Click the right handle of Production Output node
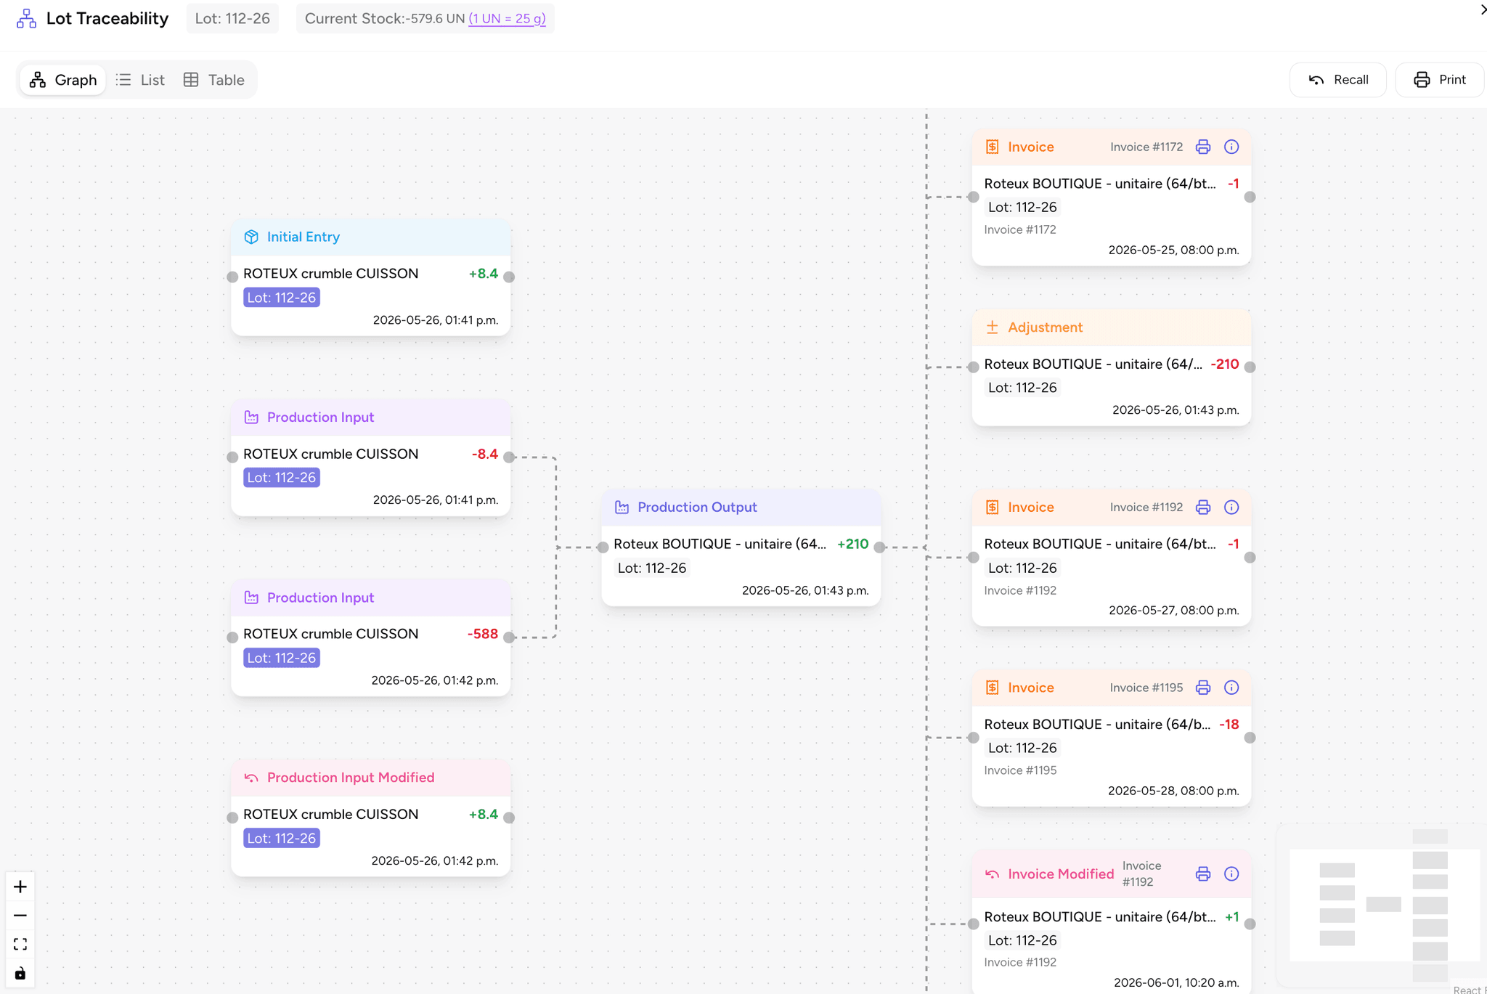This screenshot has height=994, width=1487. coord(879,547)
